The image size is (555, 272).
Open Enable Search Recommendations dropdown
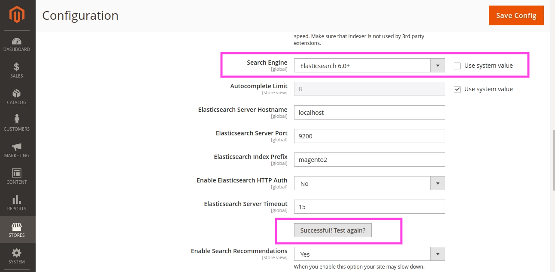click(369, 254)
